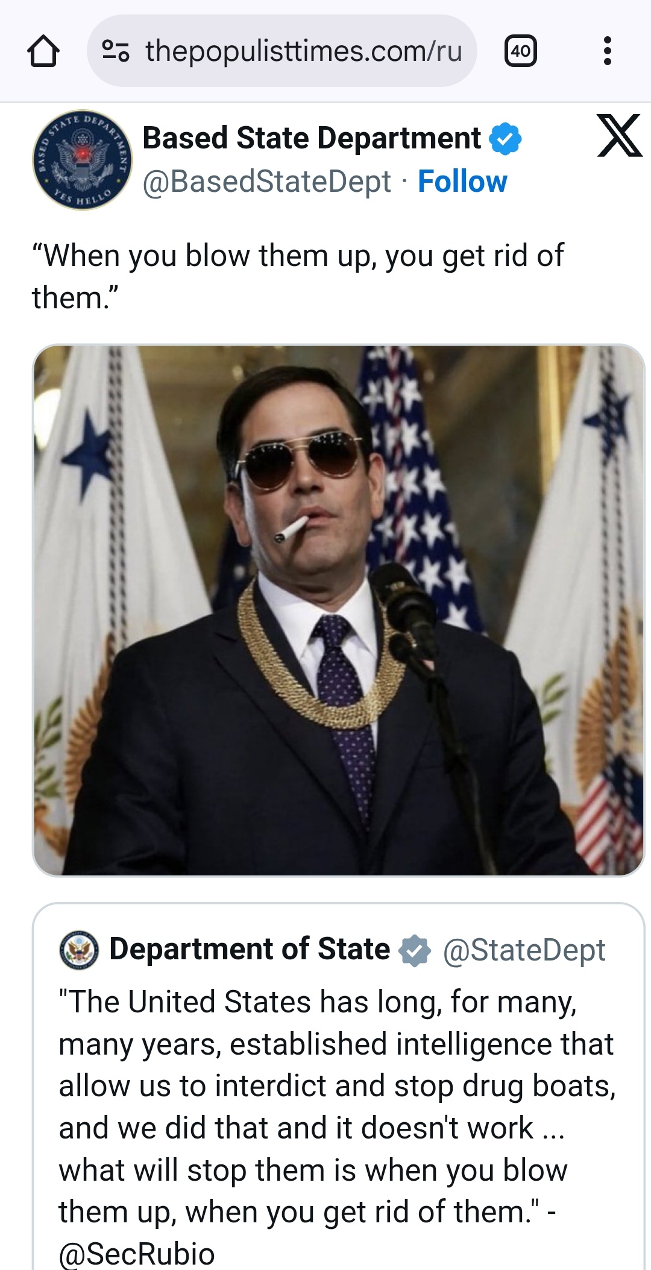This screenshot has height=1270, width=651.
Task: Open the tab switcher showing 40 tabs
Action: (x=520, y=51)
